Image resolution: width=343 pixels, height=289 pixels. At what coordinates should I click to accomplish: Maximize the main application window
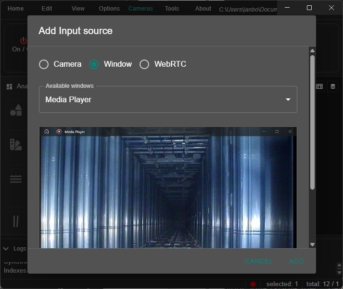point(309,8)
